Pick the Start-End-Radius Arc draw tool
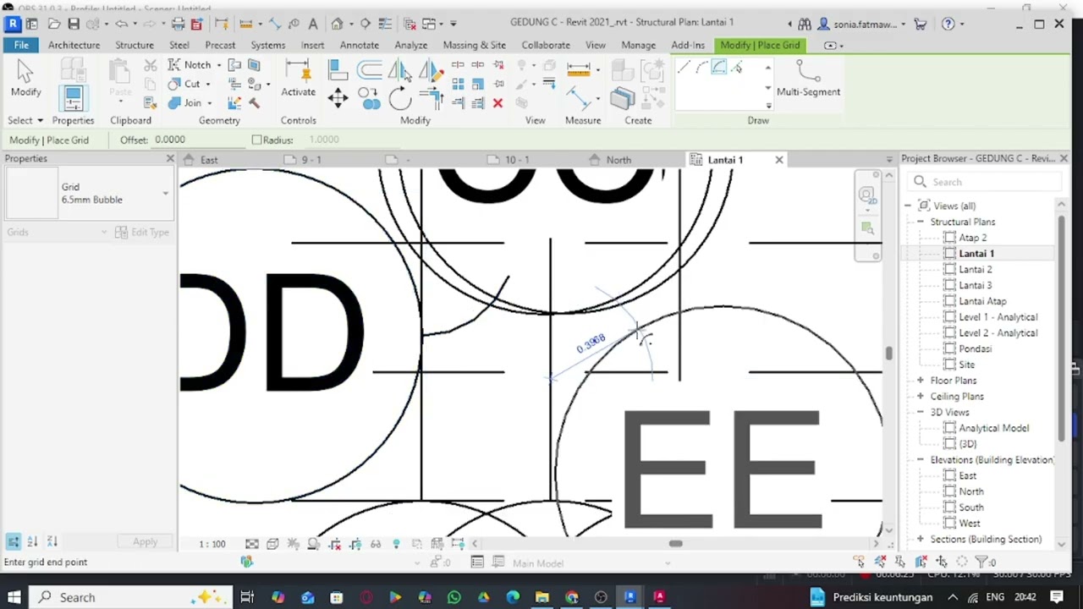This screenshot has height=609, width=1083. 701,68
